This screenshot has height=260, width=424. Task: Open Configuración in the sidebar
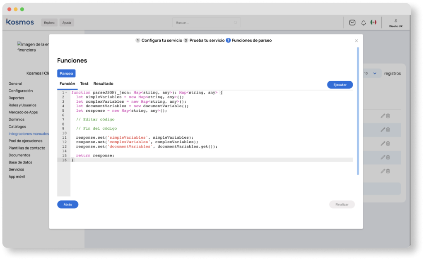[21, 91]
